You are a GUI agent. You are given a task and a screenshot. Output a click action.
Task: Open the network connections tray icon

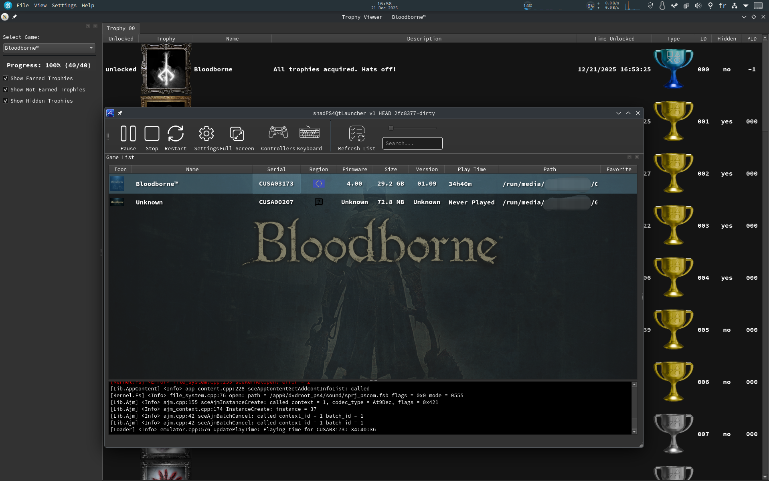click(734, 6)
